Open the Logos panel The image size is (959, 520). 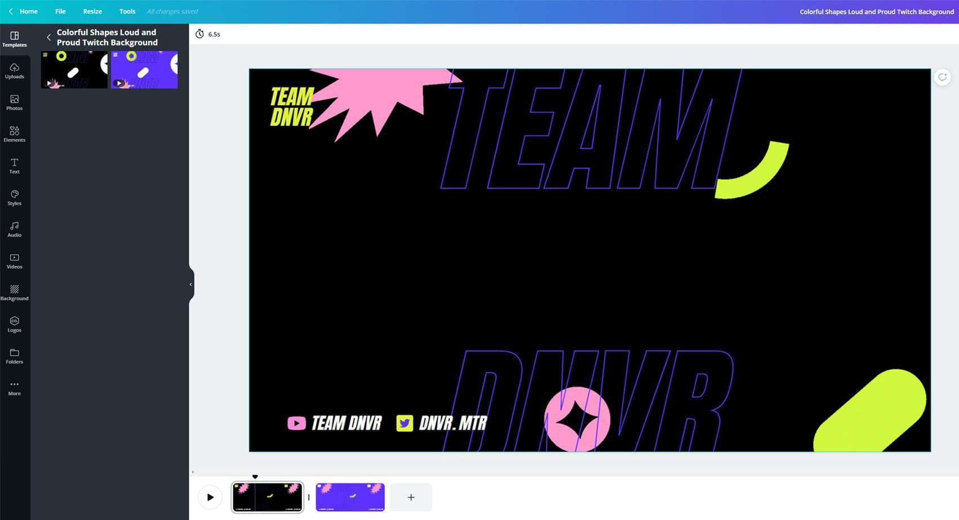[14, 324]
